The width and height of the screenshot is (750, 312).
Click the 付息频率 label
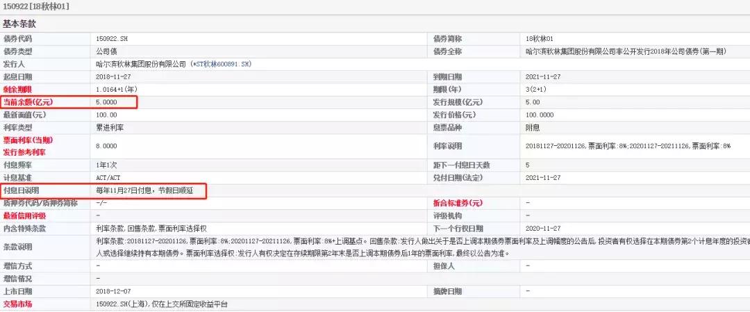[17, 165]
